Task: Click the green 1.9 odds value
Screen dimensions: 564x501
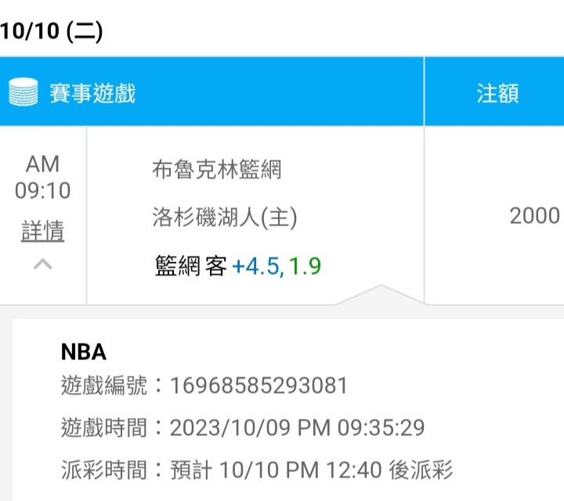Action: (305, 267)
